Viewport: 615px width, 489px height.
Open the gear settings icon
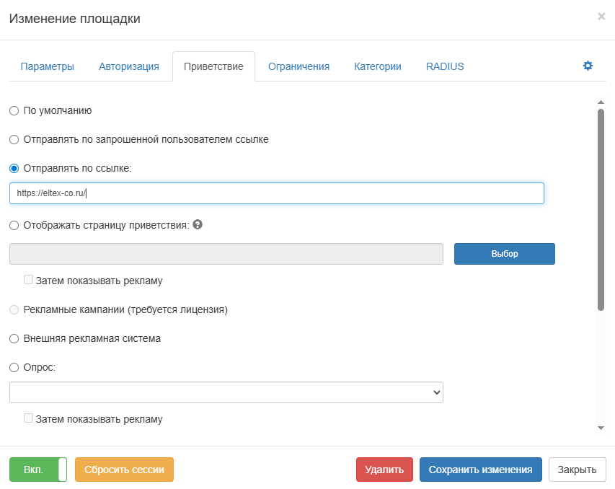point(588,66)
